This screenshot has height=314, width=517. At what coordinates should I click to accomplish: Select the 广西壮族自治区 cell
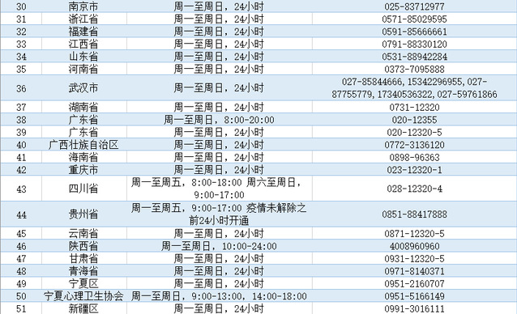pos(83,145)
